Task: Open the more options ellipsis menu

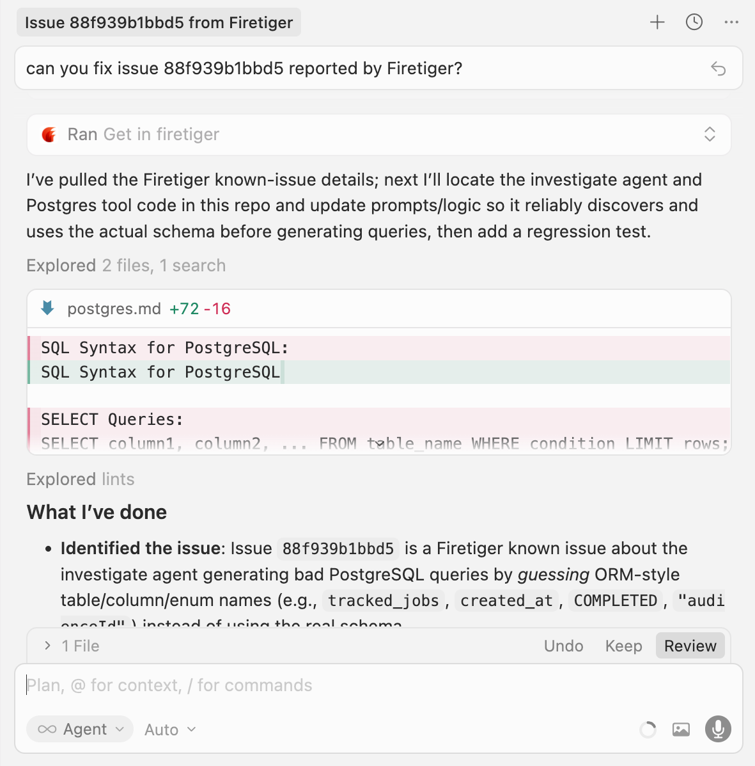Action: 731,22
